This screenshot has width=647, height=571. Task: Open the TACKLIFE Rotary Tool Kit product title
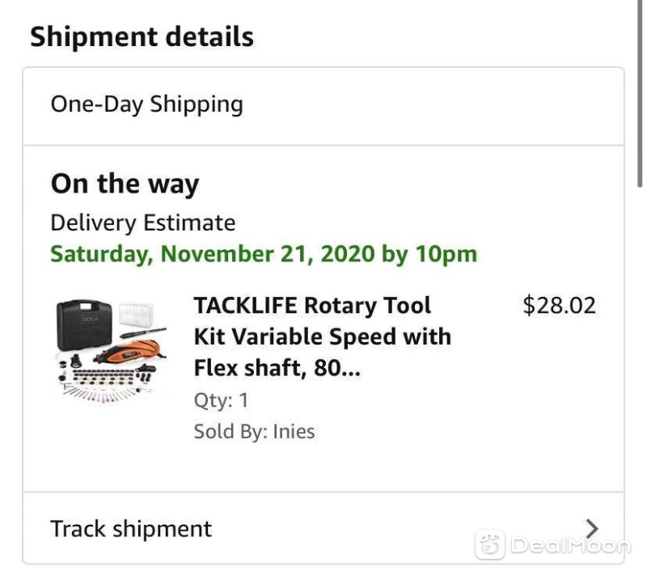pyautogui.click(x=322, y=336)
